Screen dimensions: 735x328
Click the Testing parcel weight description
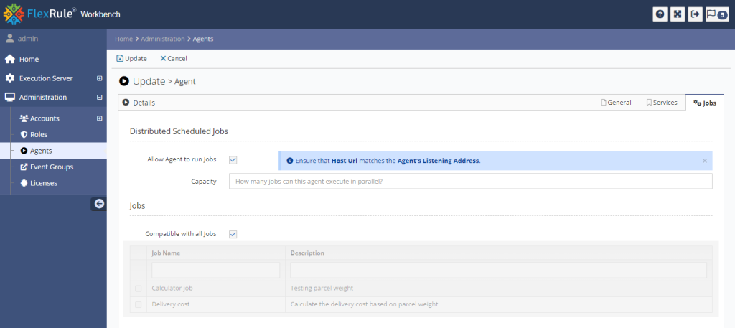[322, 289]
